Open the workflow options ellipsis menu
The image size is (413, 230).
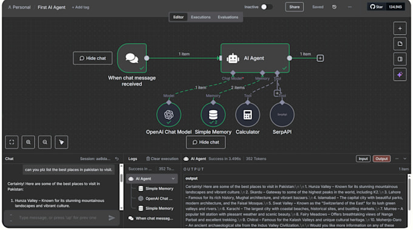click(x=349, y=7)
